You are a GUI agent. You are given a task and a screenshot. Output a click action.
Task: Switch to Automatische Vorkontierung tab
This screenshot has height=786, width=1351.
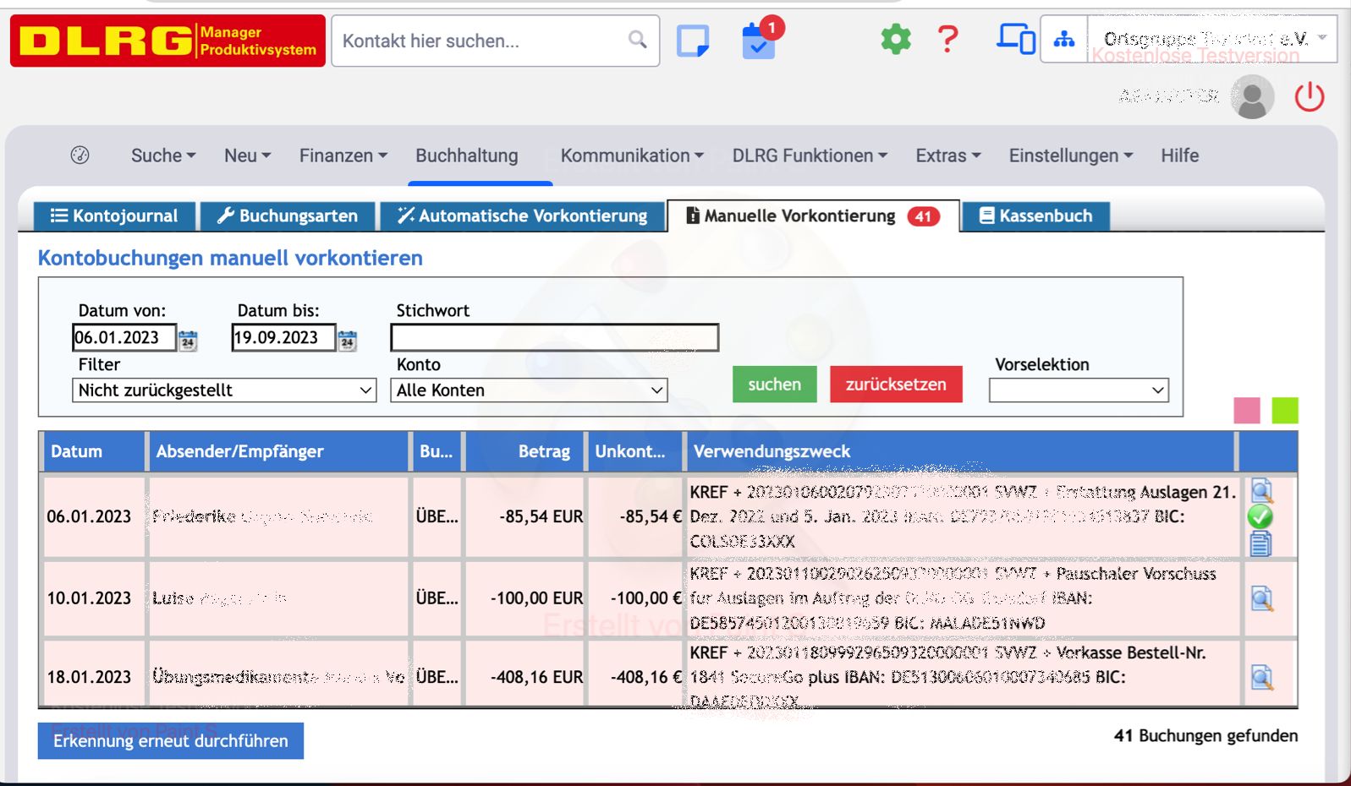[x=522, y=216]
